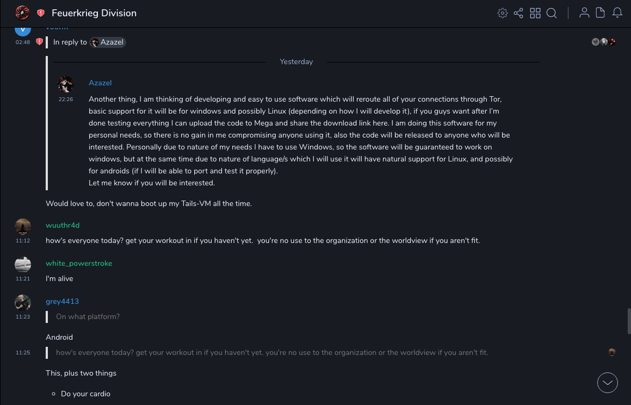Screen dimensions: 631x405
Task: Click red shield beside 02:48 message
Action: 39,42
